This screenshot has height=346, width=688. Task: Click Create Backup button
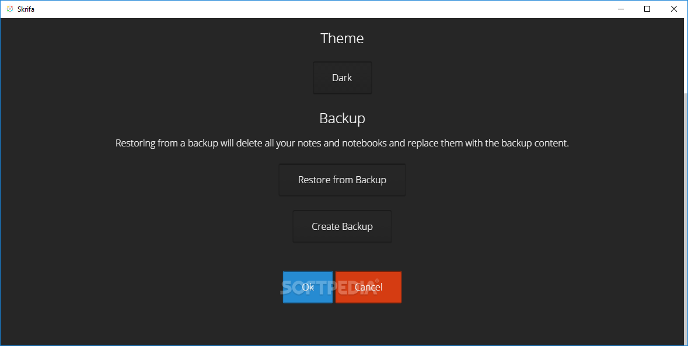click(x=342, y=226)
